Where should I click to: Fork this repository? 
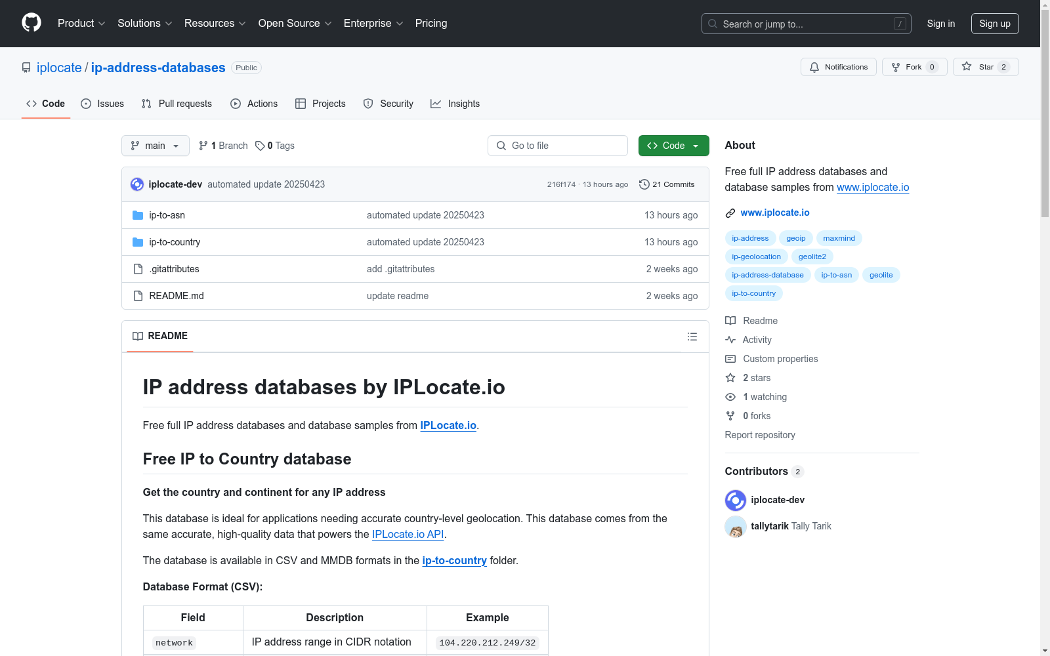coord(914,67)
